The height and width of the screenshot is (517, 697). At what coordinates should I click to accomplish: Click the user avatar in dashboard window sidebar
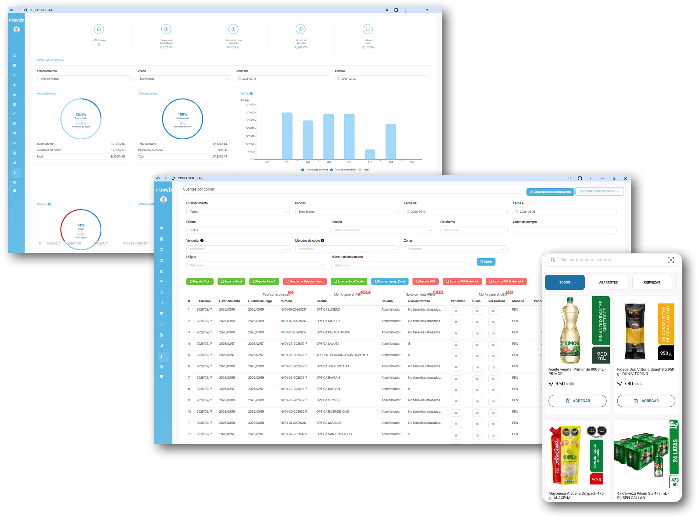(16, 30)
